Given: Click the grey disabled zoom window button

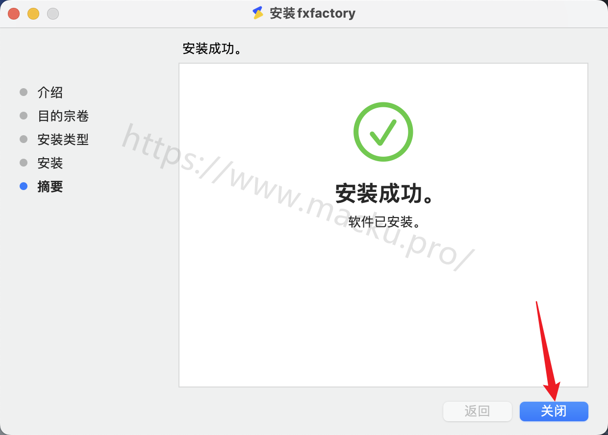Looking at the screenshot, I should coord(53,14).
